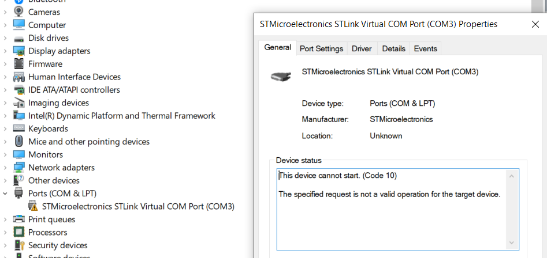The height and width of the screenshot is (258, 547).
Task: Click the STLink COM port warning icon
Action: pos(33,206)
